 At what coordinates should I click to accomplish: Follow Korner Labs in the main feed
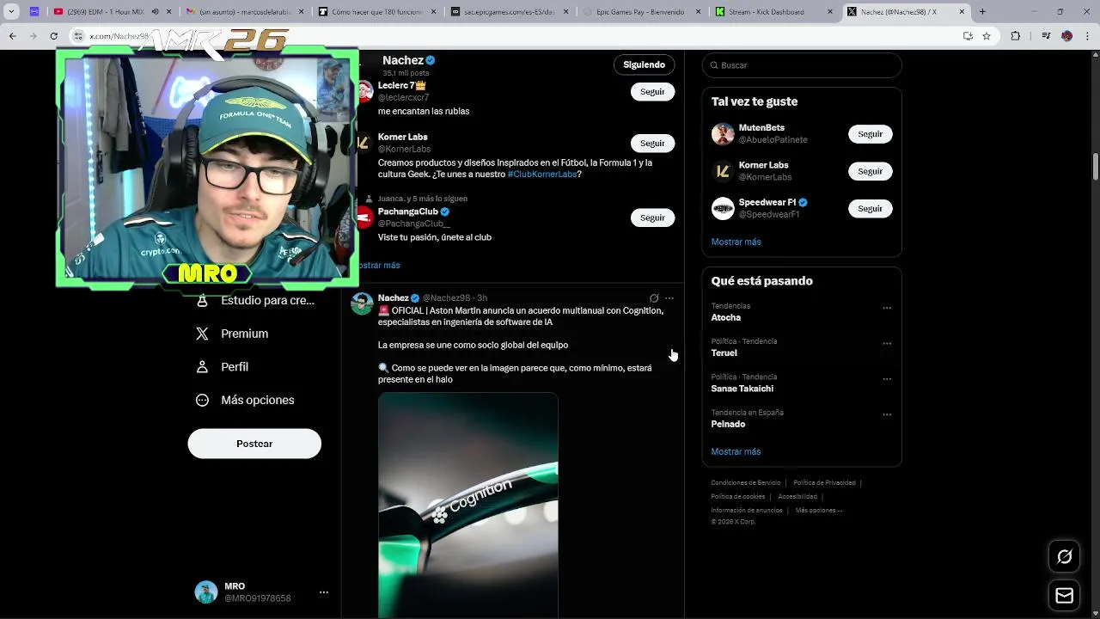tap(652, 143)
